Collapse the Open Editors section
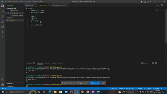This screenshot has height=94, width=167. click(x=15, y=8)
